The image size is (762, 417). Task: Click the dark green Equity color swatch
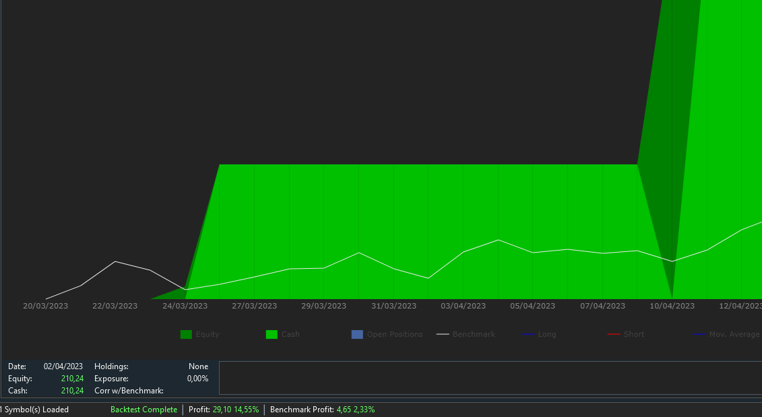click(x=186, y=334)
